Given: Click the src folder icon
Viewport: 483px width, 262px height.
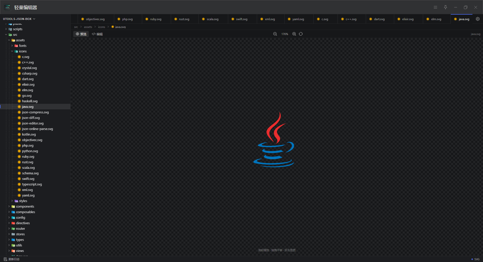Looking at the screenshot, I should click(x=10, y=35).
